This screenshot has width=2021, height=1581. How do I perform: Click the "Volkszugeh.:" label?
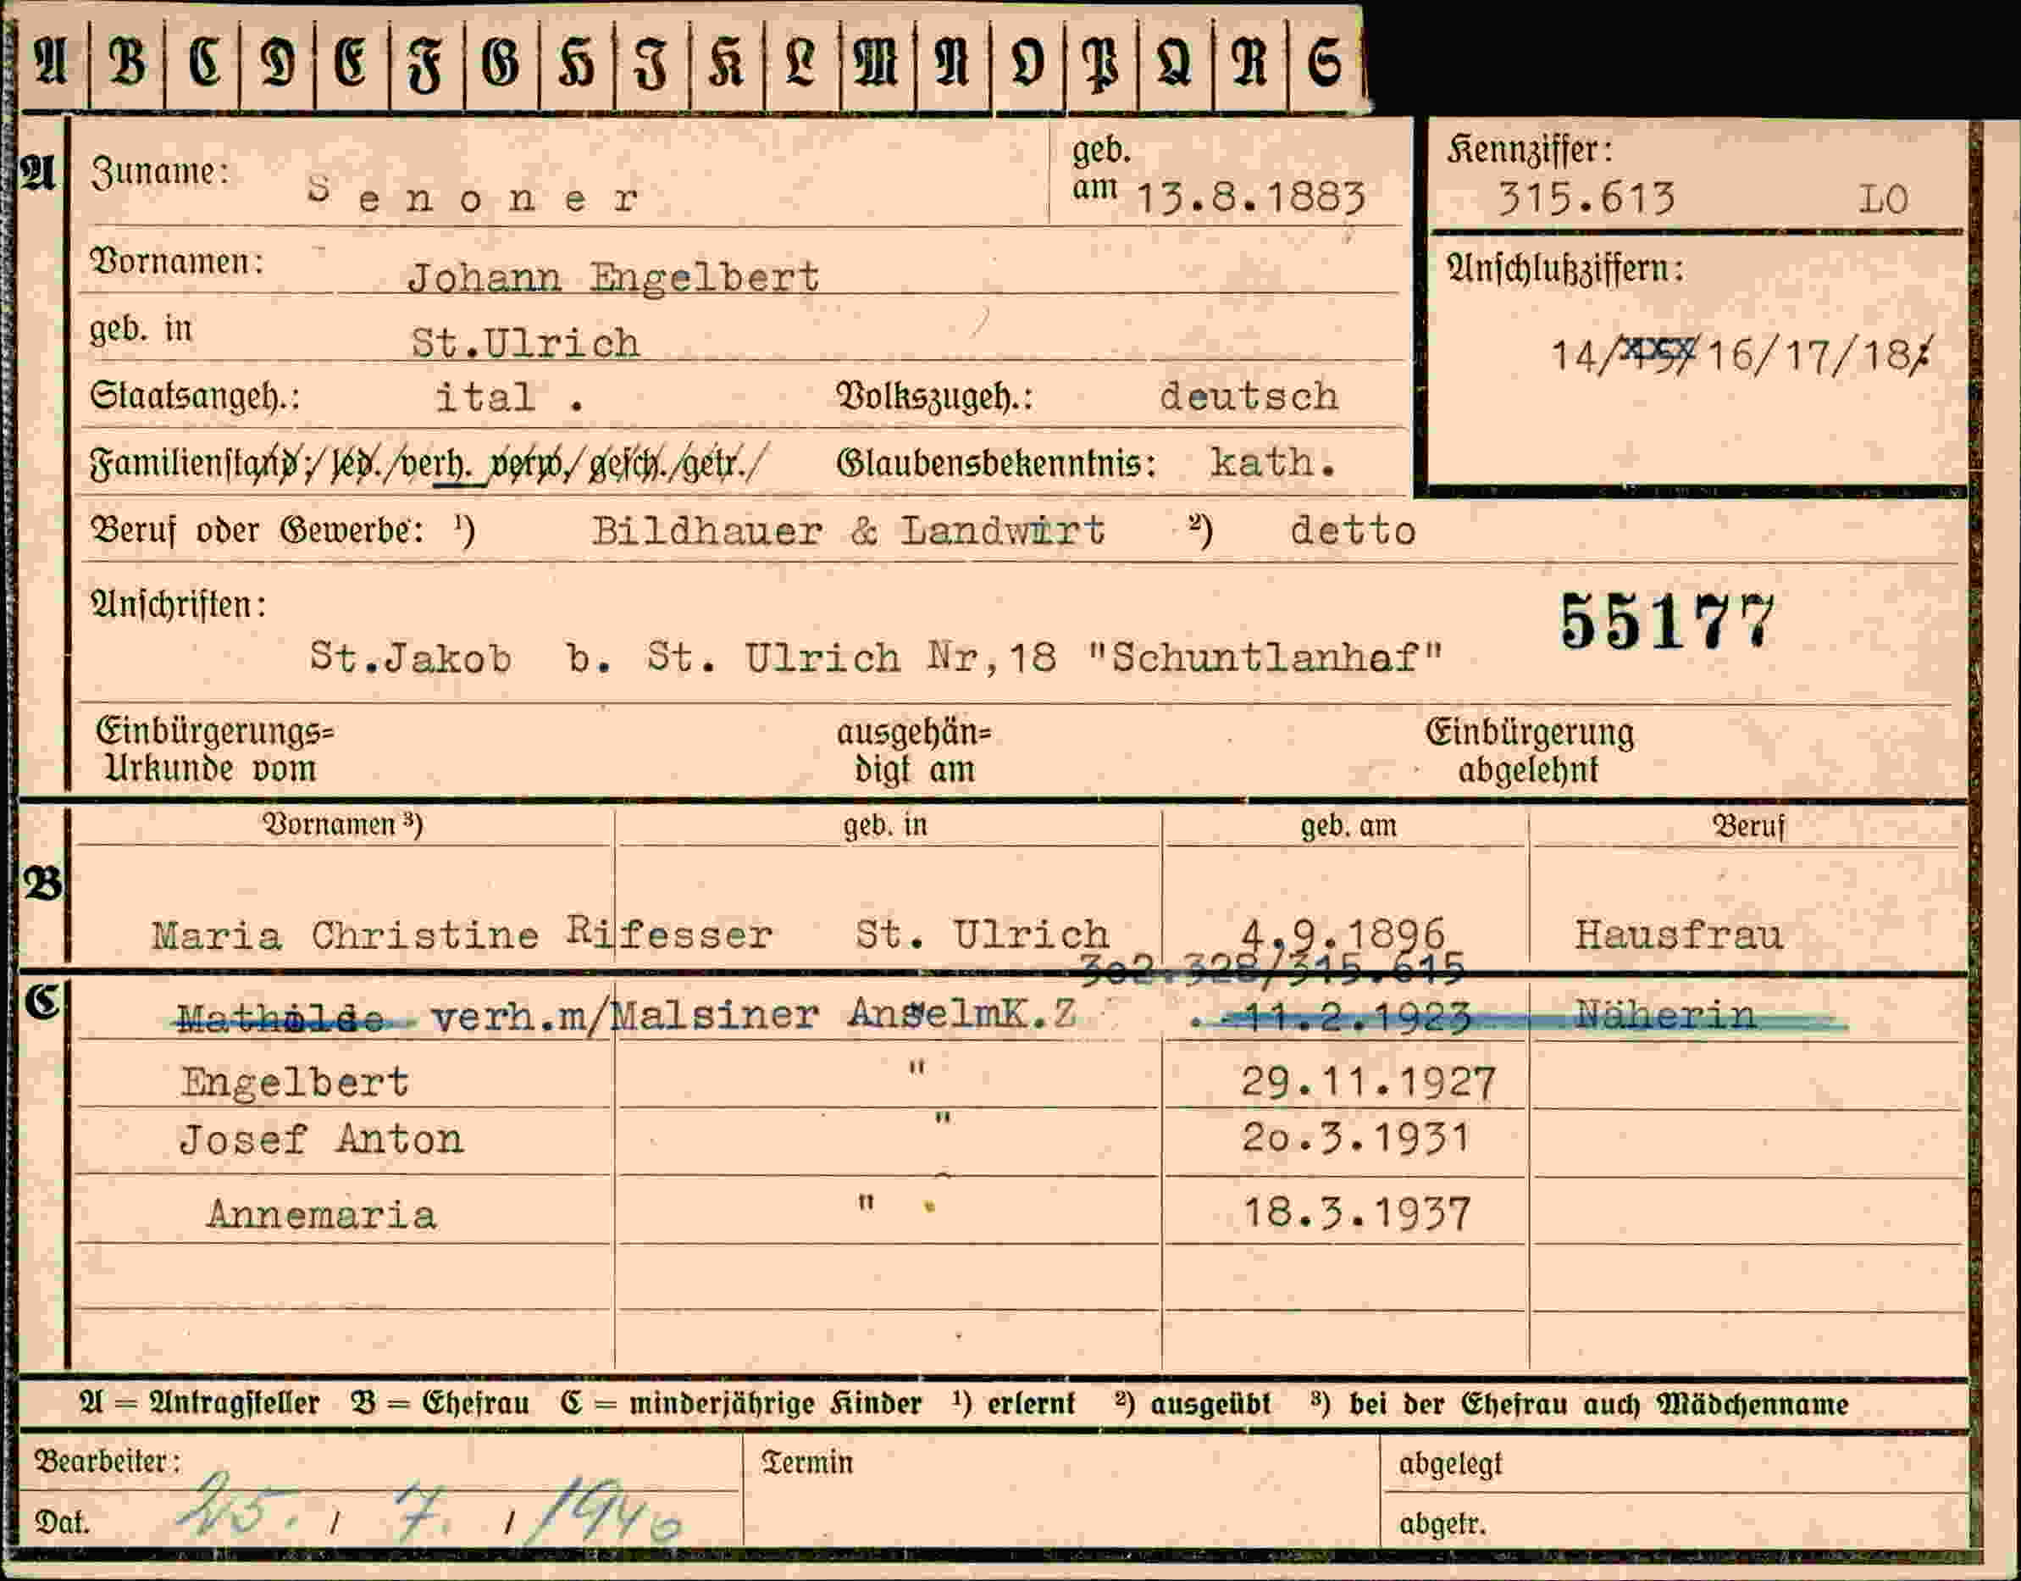(934, 397)
